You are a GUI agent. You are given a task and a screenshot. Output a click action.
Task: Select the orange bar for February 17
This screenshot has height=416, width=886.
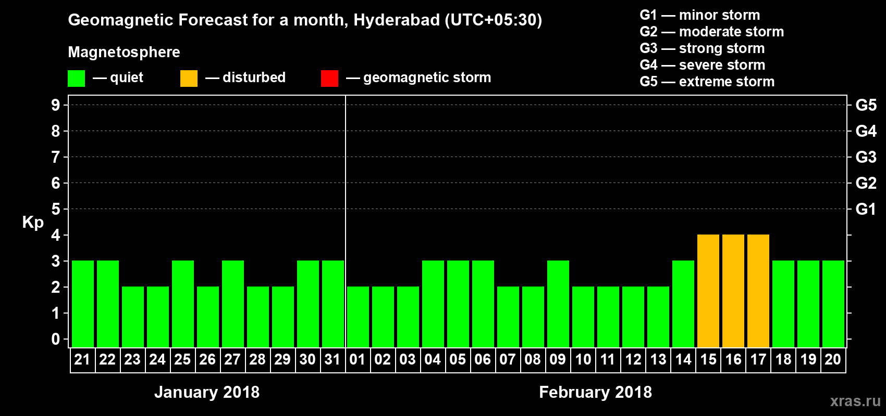click(758, 291)
